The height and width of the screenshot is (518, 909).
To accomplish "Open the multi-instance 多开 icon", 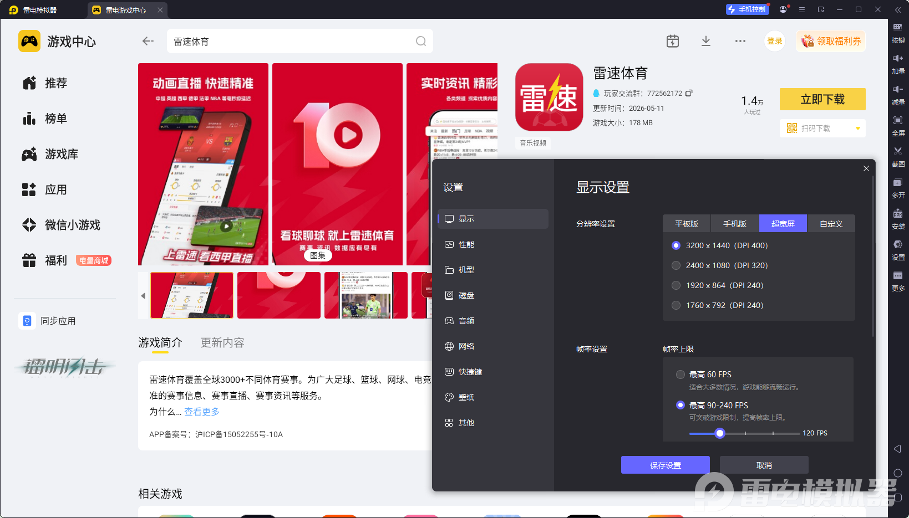I will (898, 182).
